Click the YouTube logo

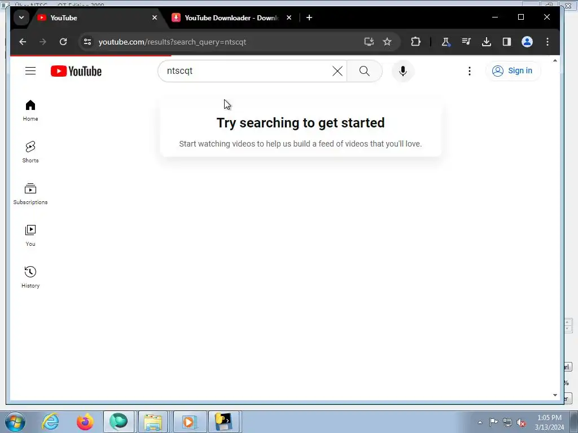coord(76,71)
